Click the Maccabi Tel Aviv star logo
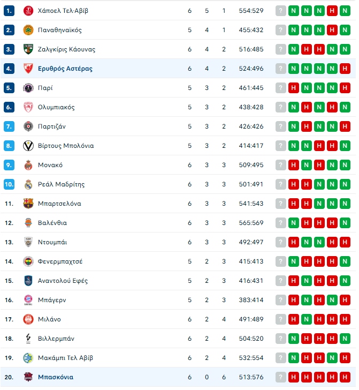This screenshot has width=359, height=390. pos(28,358)
